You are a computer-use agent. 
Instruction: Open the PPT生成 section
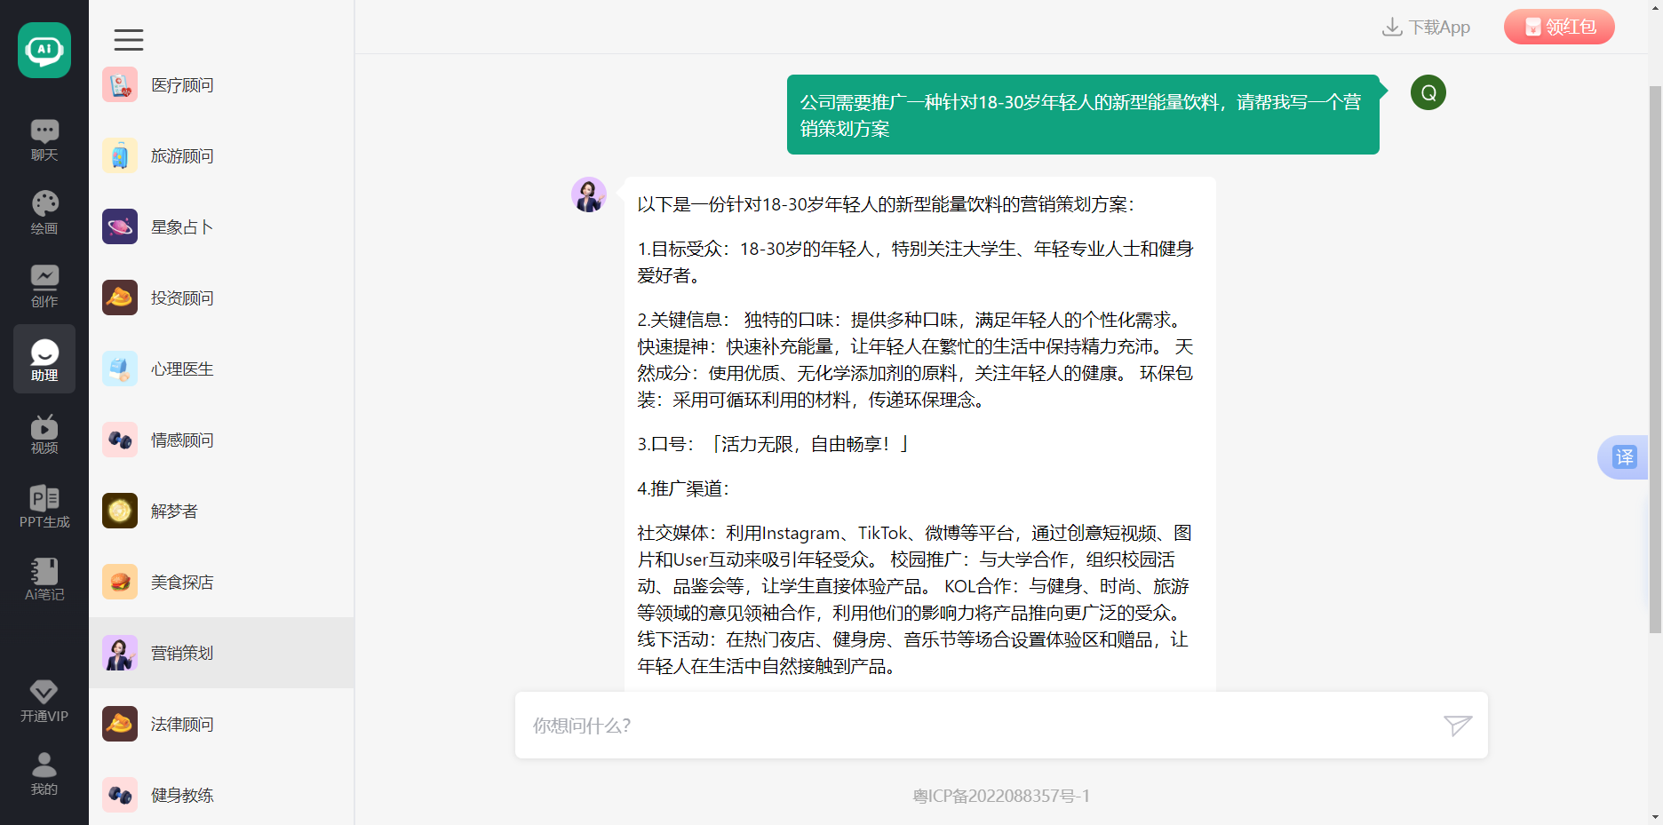tap(44, 506)
